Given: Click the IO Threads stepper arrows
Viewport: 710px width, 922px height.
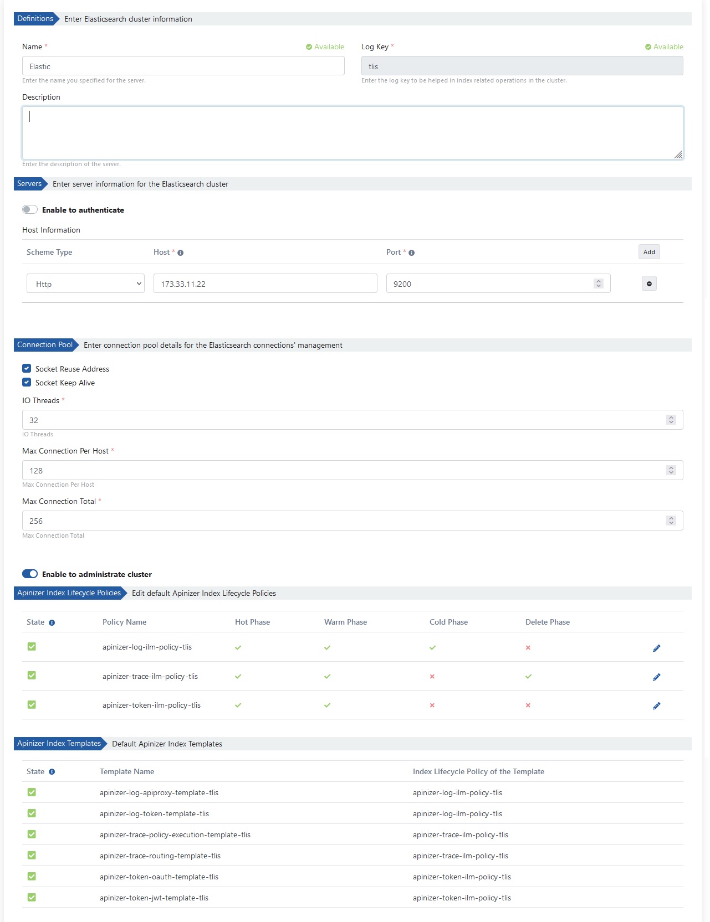Looking at the screenshot, I should tap(671, 420).
